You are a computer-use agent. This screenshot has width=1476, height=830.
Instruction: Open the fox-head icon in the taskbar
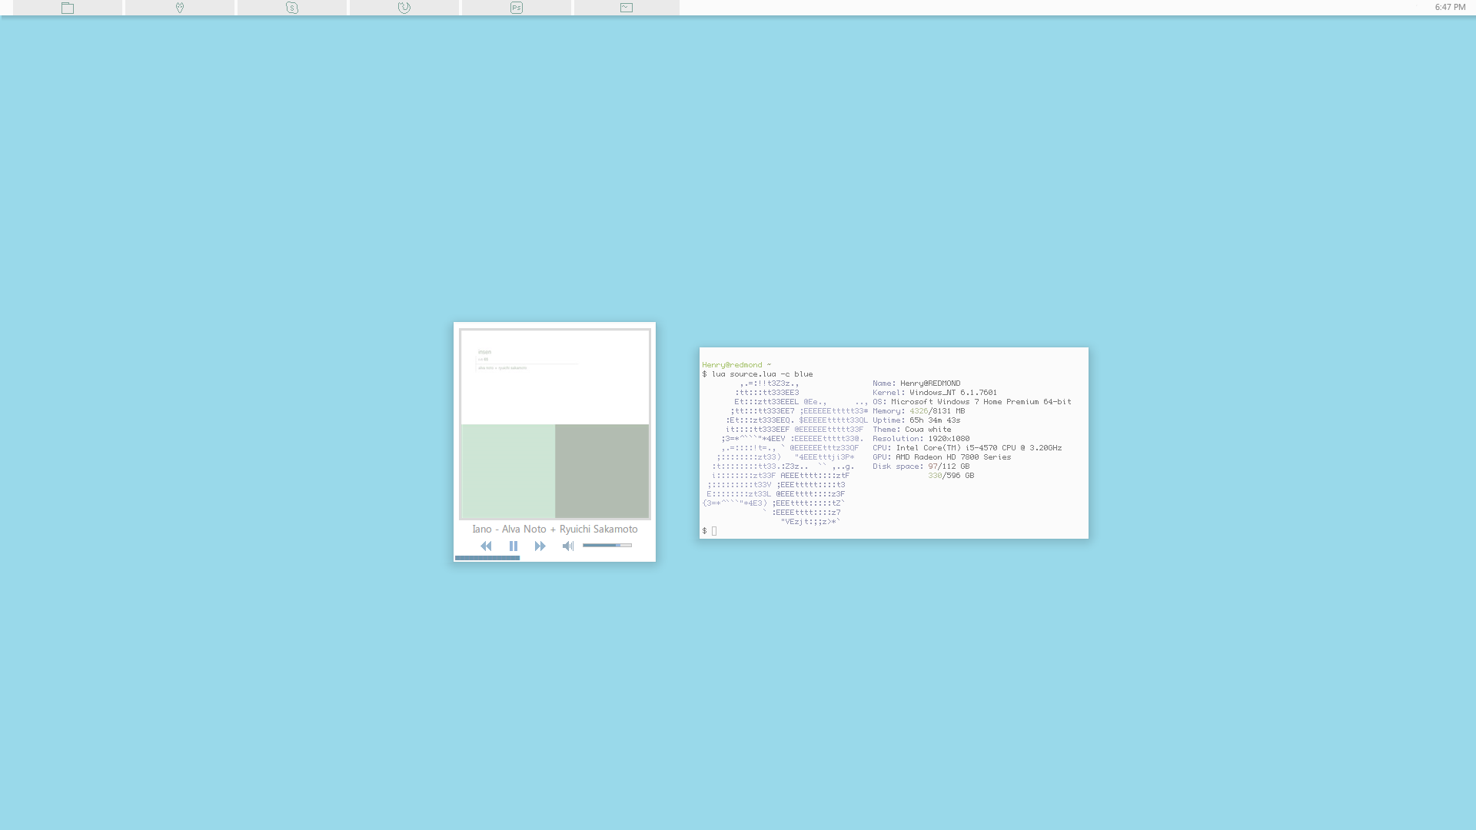(x=180, y=8)
